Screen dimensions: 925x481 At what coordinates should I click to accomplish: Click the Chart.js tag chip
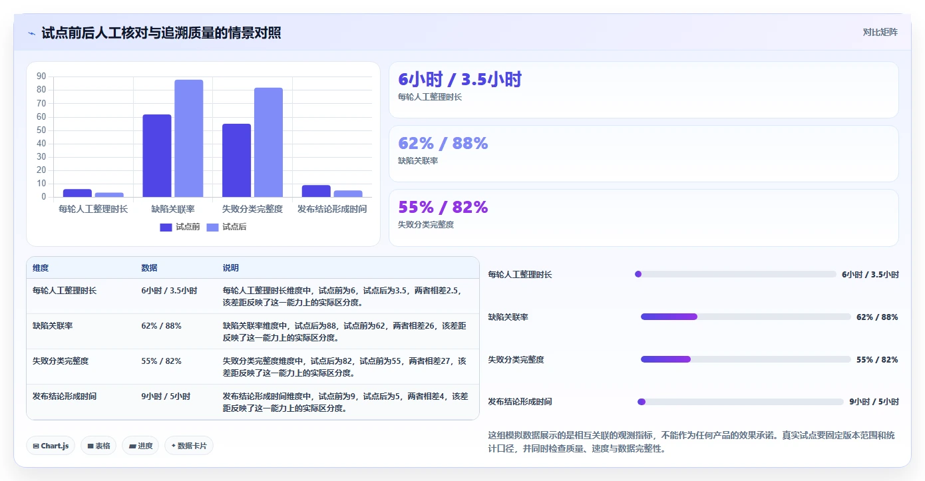[x=51, y=446]
